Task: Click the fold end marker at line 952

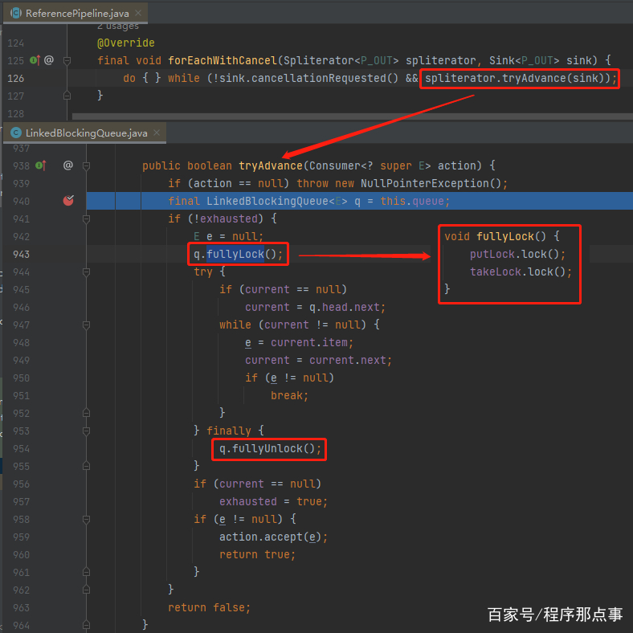Action: pyautogui.click(x=86, y=413)
